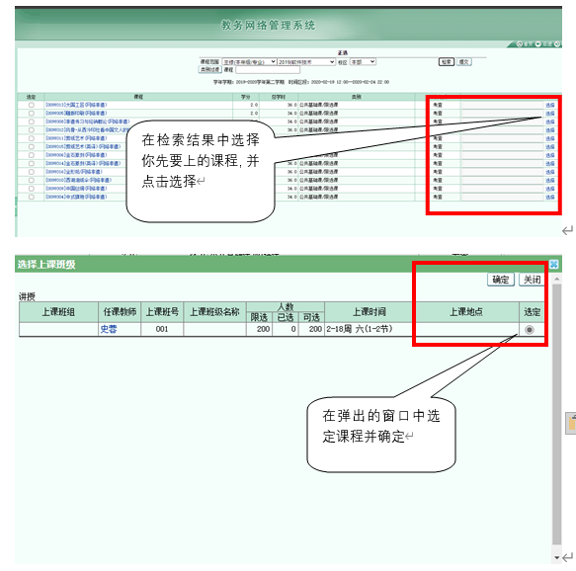This screenshot has width=576, height=571.
Task: Click the 检索 search button
Action: 447,62
